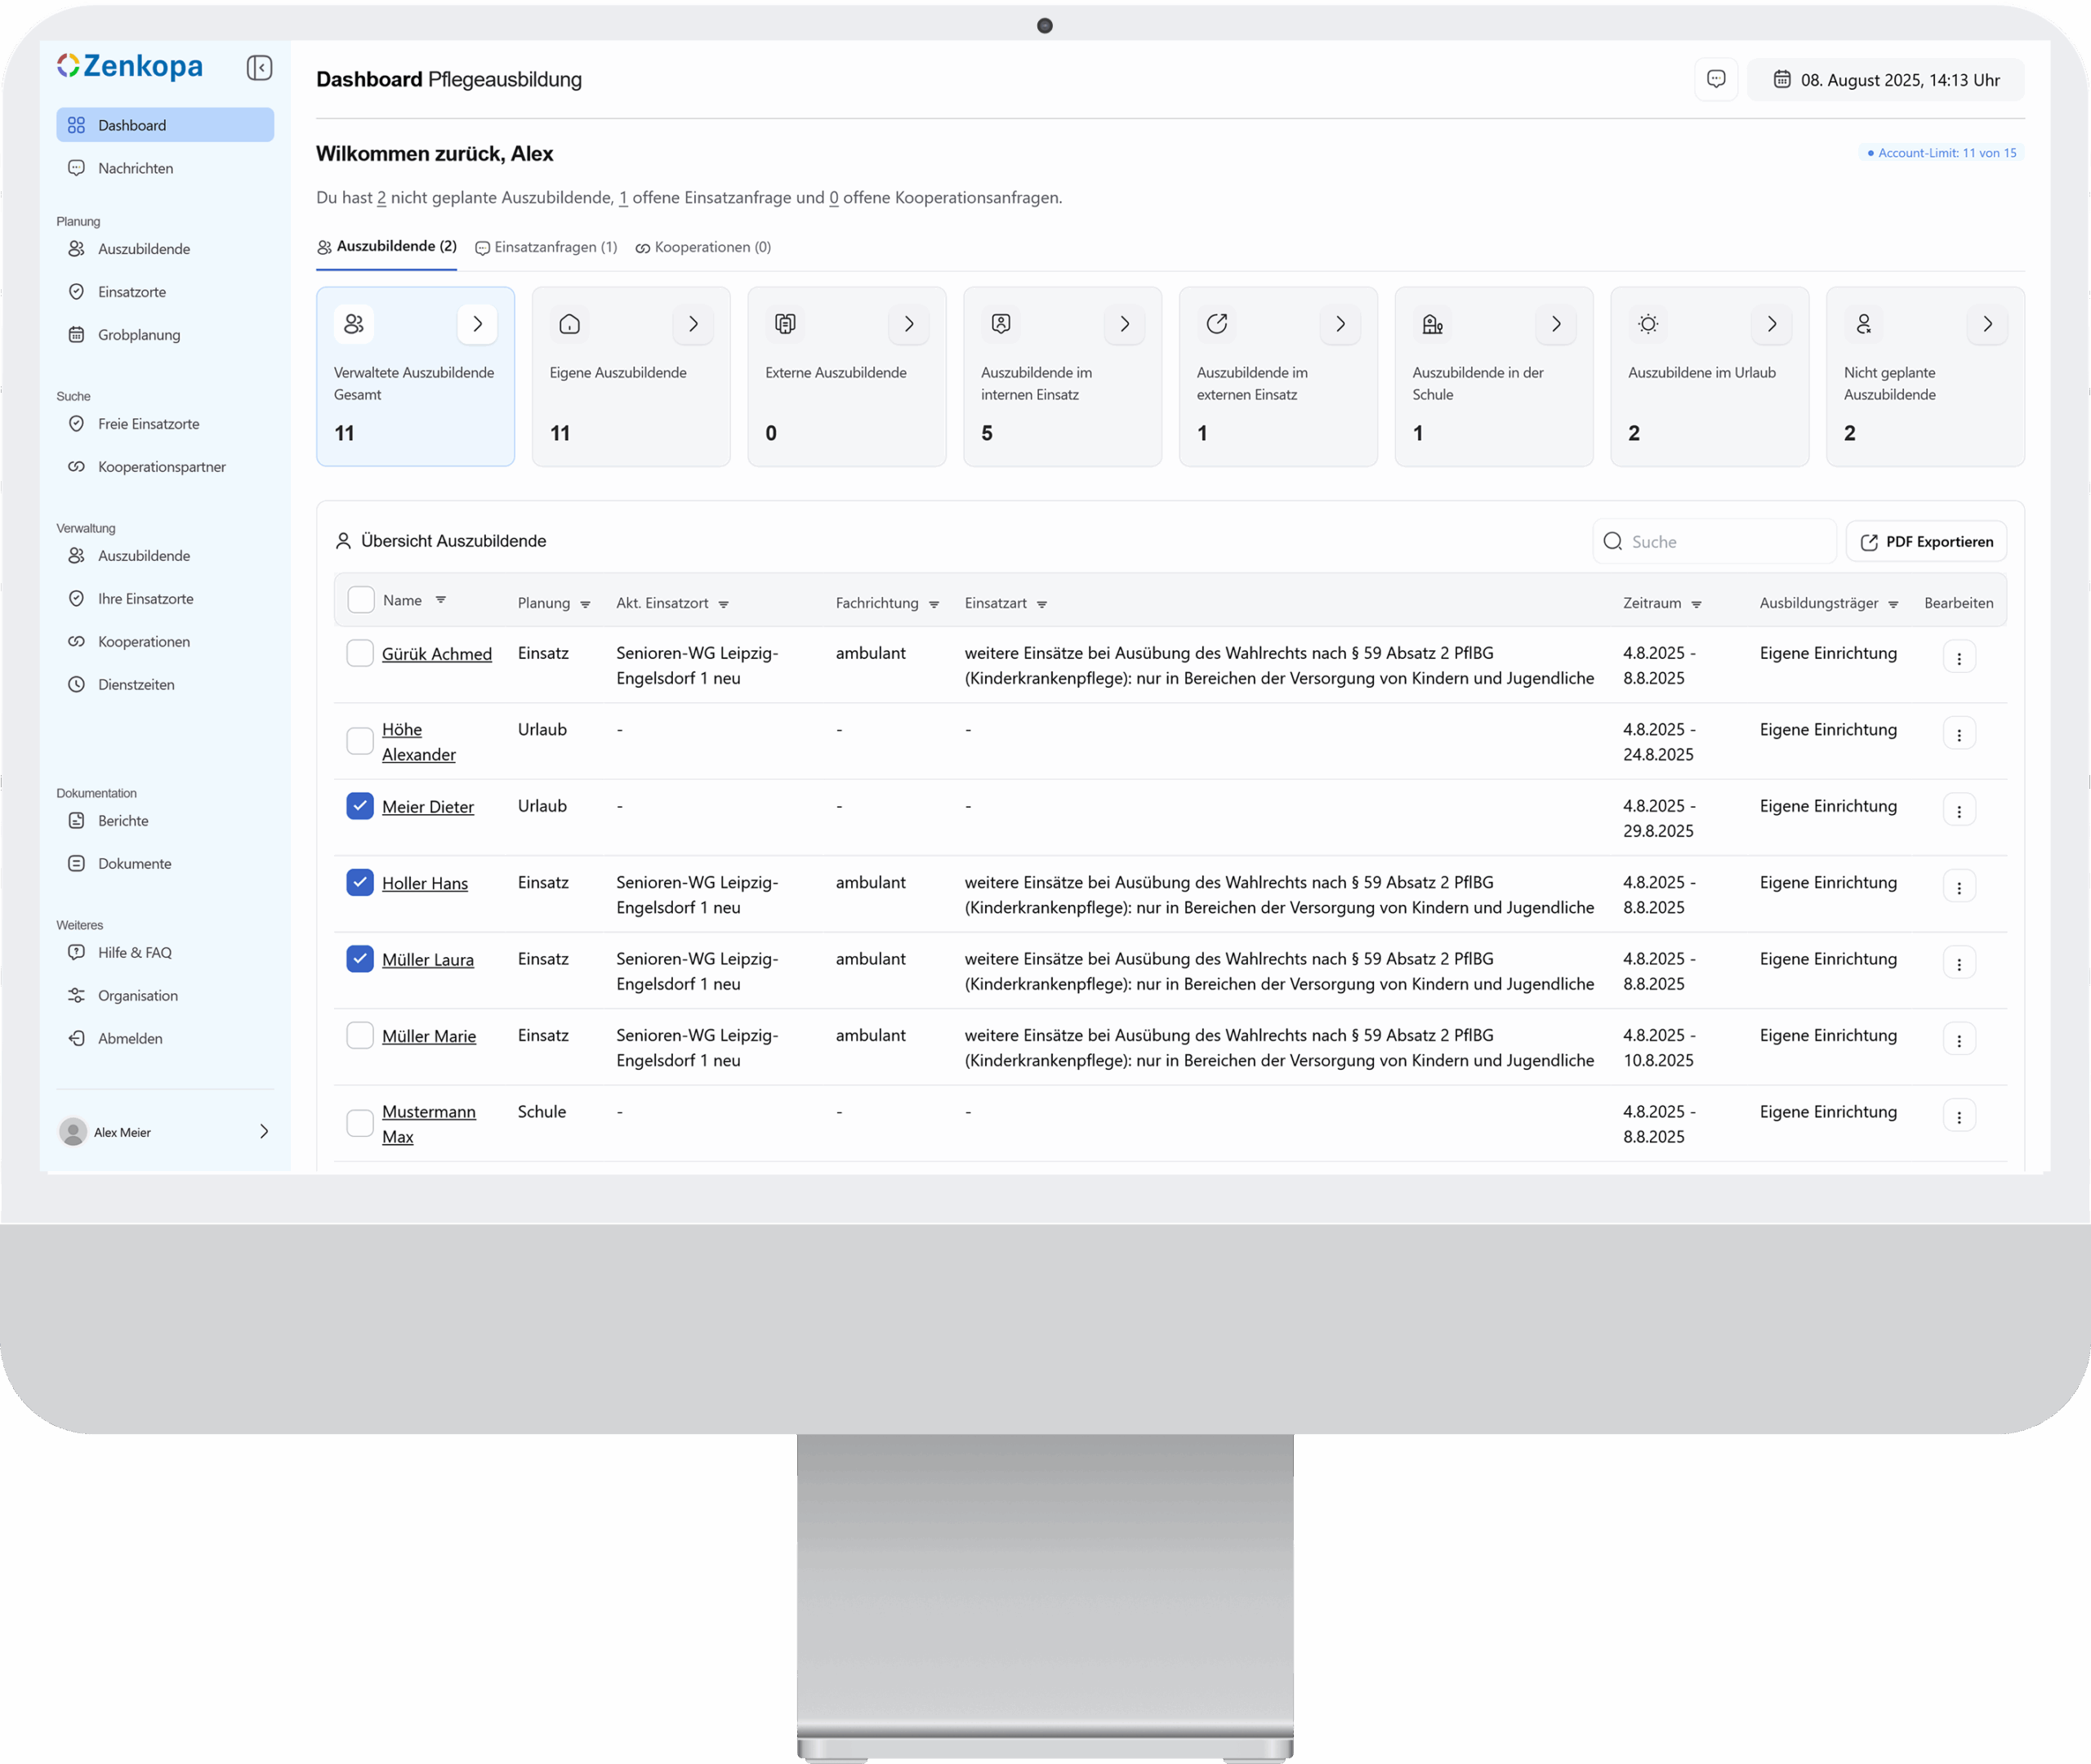This screenshot has width=2091, height=1764.
Task: Expand the Alex Meier user menu
Action: (264, 1132)
